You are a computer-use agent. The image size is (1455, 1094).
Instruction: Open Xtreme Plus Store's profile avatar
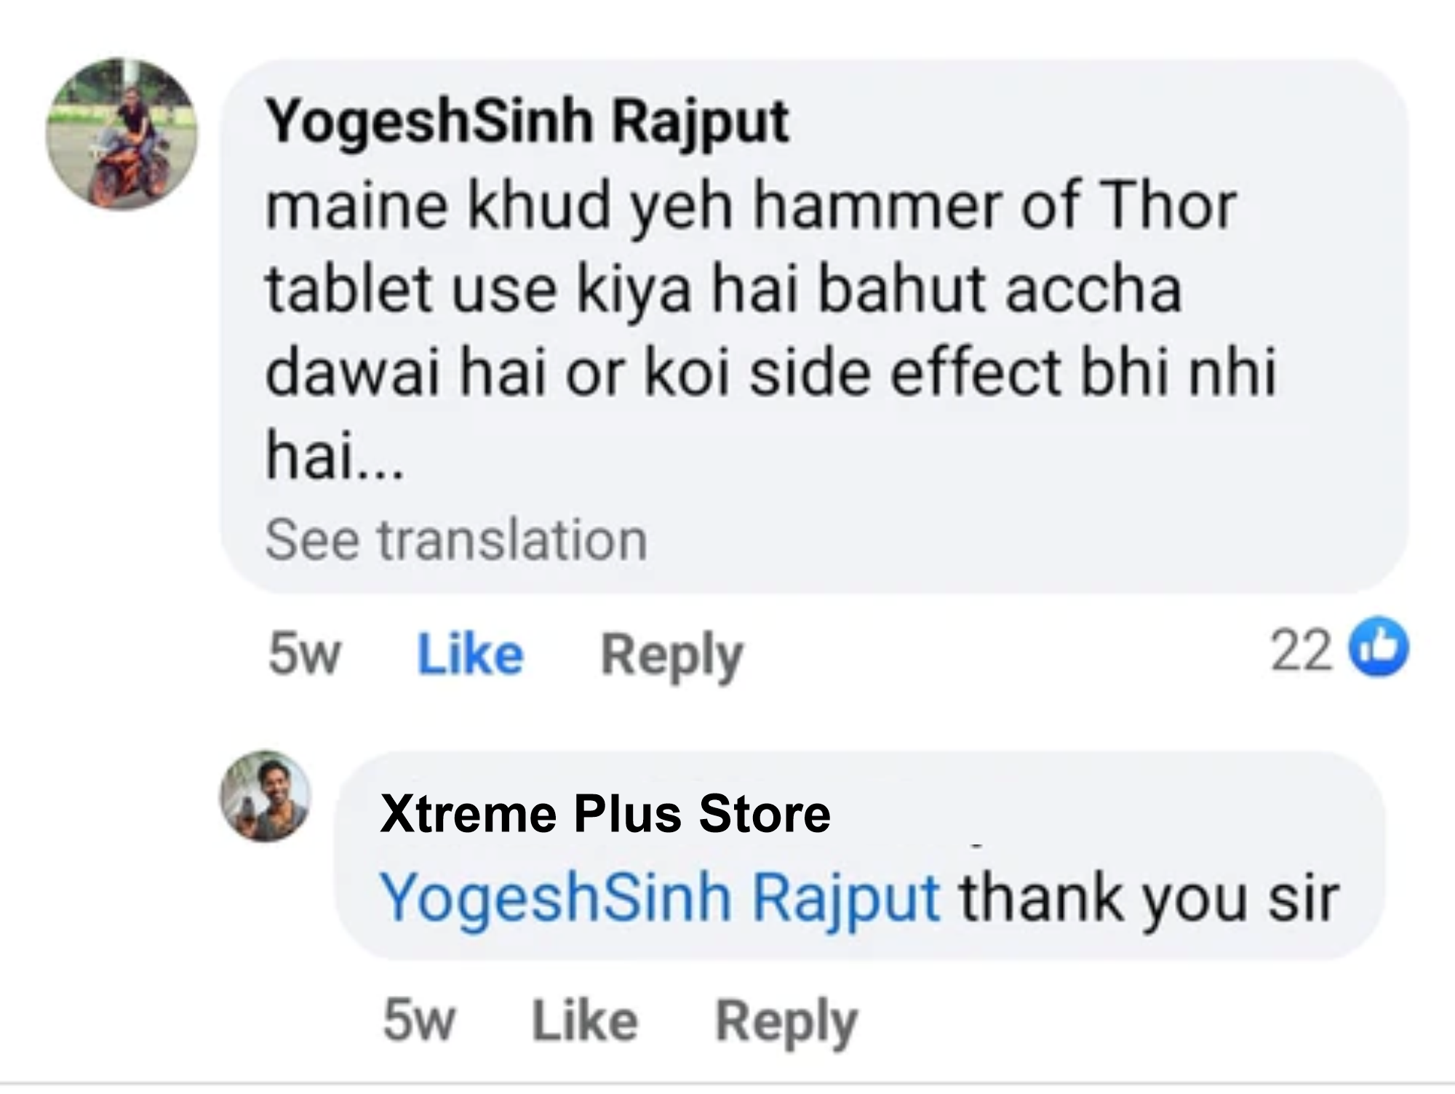click(266, 796)
